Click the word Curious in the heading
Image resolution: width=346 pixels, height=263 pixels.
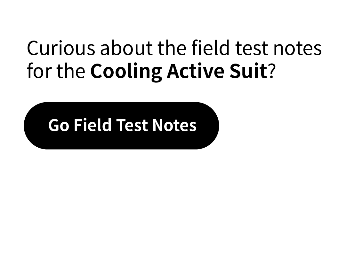61,48
